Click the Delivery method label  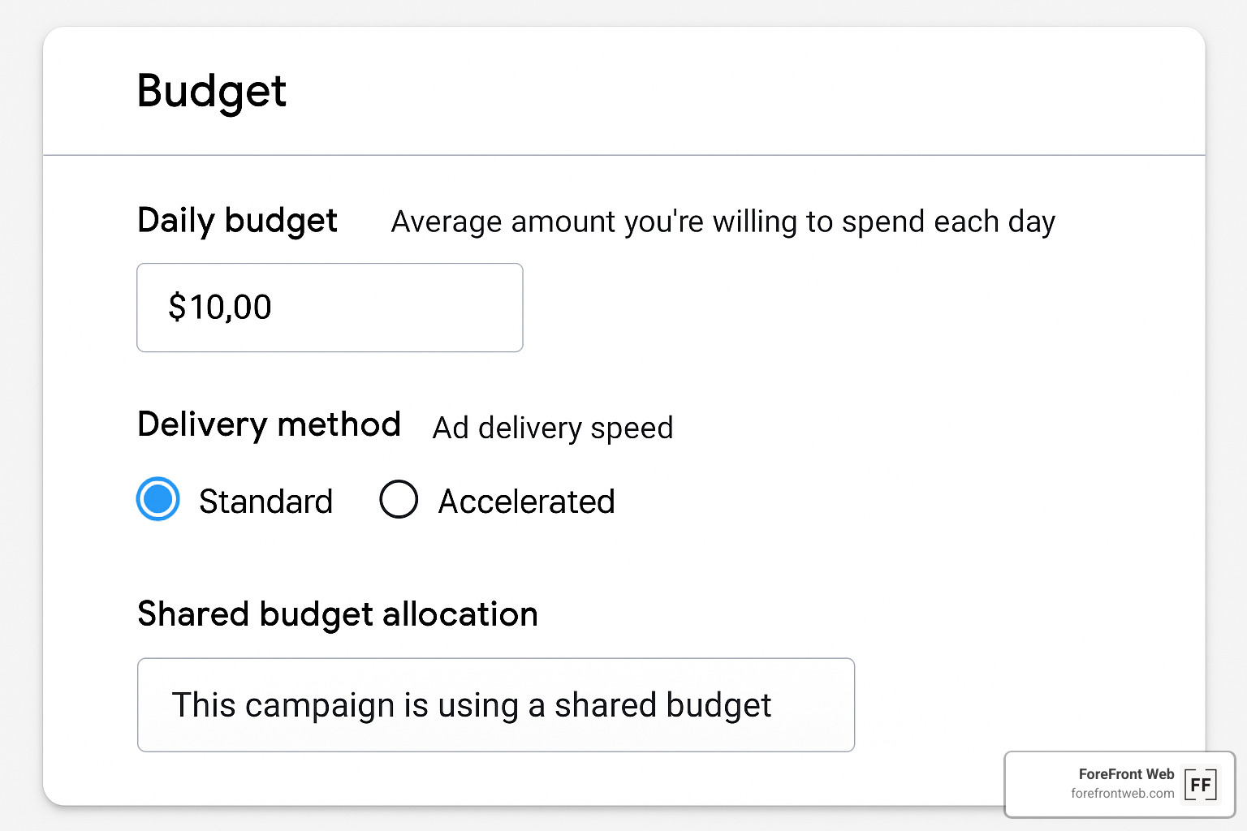tap(269, 424)
